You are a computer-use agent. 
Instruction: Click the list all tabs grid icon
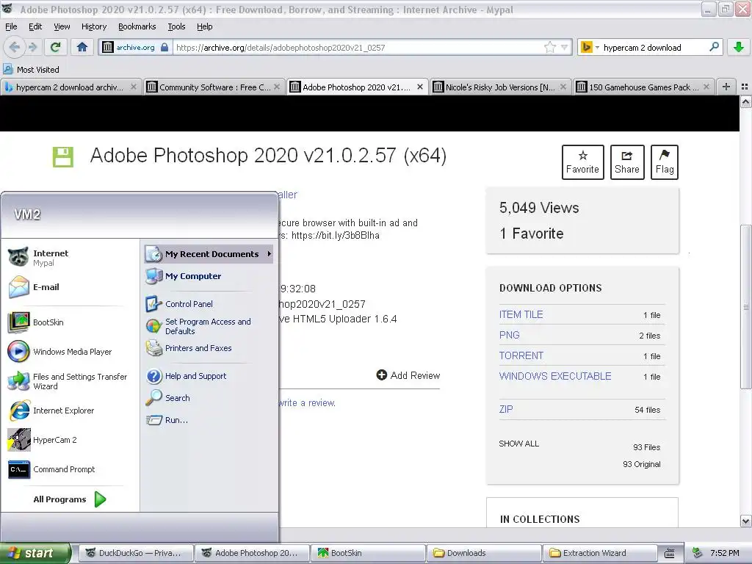745,87
